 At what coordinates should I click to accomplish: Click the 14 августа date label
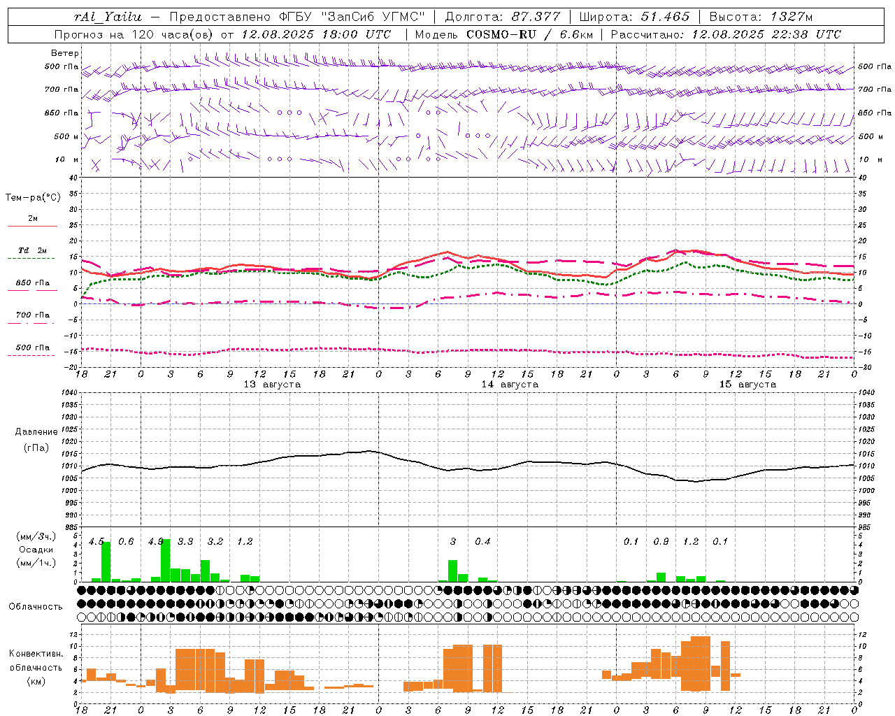[510, 385]
